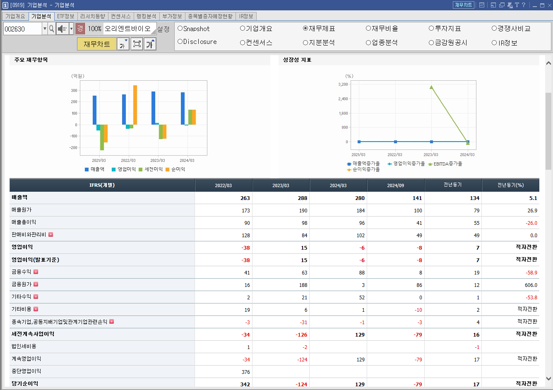Screen dimensions: 553x390
Task: Select the 재무비율 radio button
Action: [368, 29]
